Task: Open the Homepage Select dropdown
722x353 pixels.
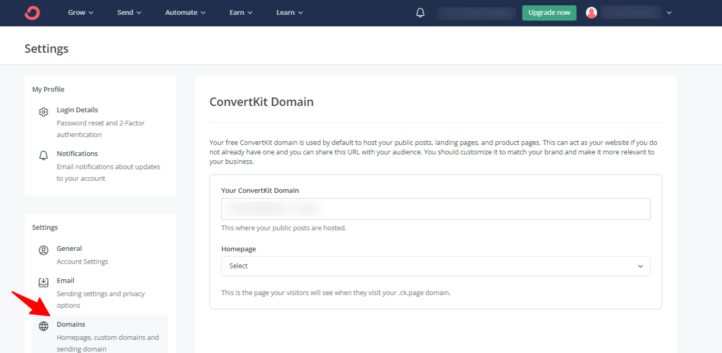Action: [x=436, y=266]
